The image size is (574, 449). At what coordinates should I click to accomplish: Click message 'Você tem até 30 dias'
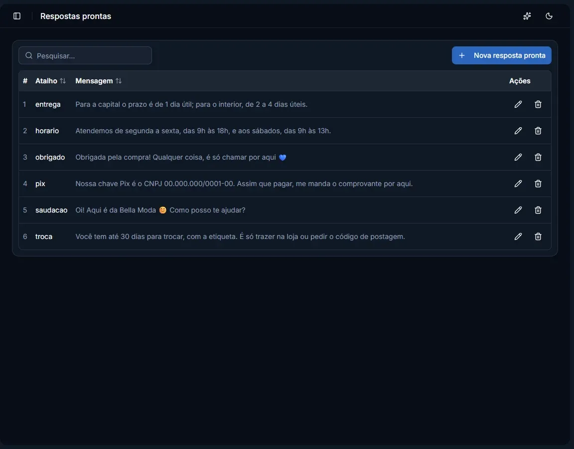point(240,236)
